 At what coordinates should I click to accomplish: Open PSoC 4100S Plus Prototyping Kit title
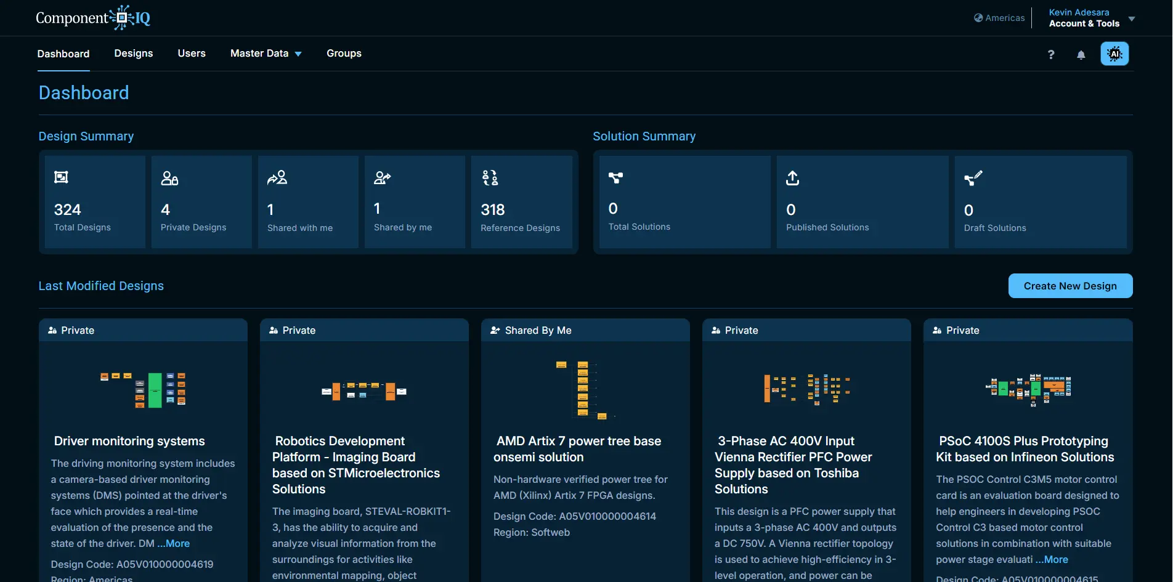click(x=1025, y=449)
